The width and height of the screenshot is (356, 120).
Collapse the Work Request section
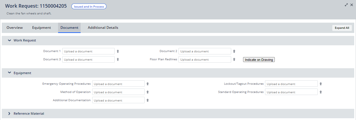click(9, 41)
